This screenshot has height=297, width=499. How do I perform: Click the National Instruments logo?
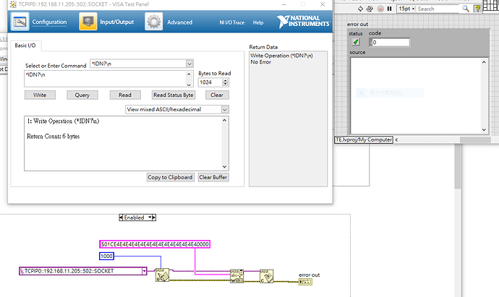(303, 21)
